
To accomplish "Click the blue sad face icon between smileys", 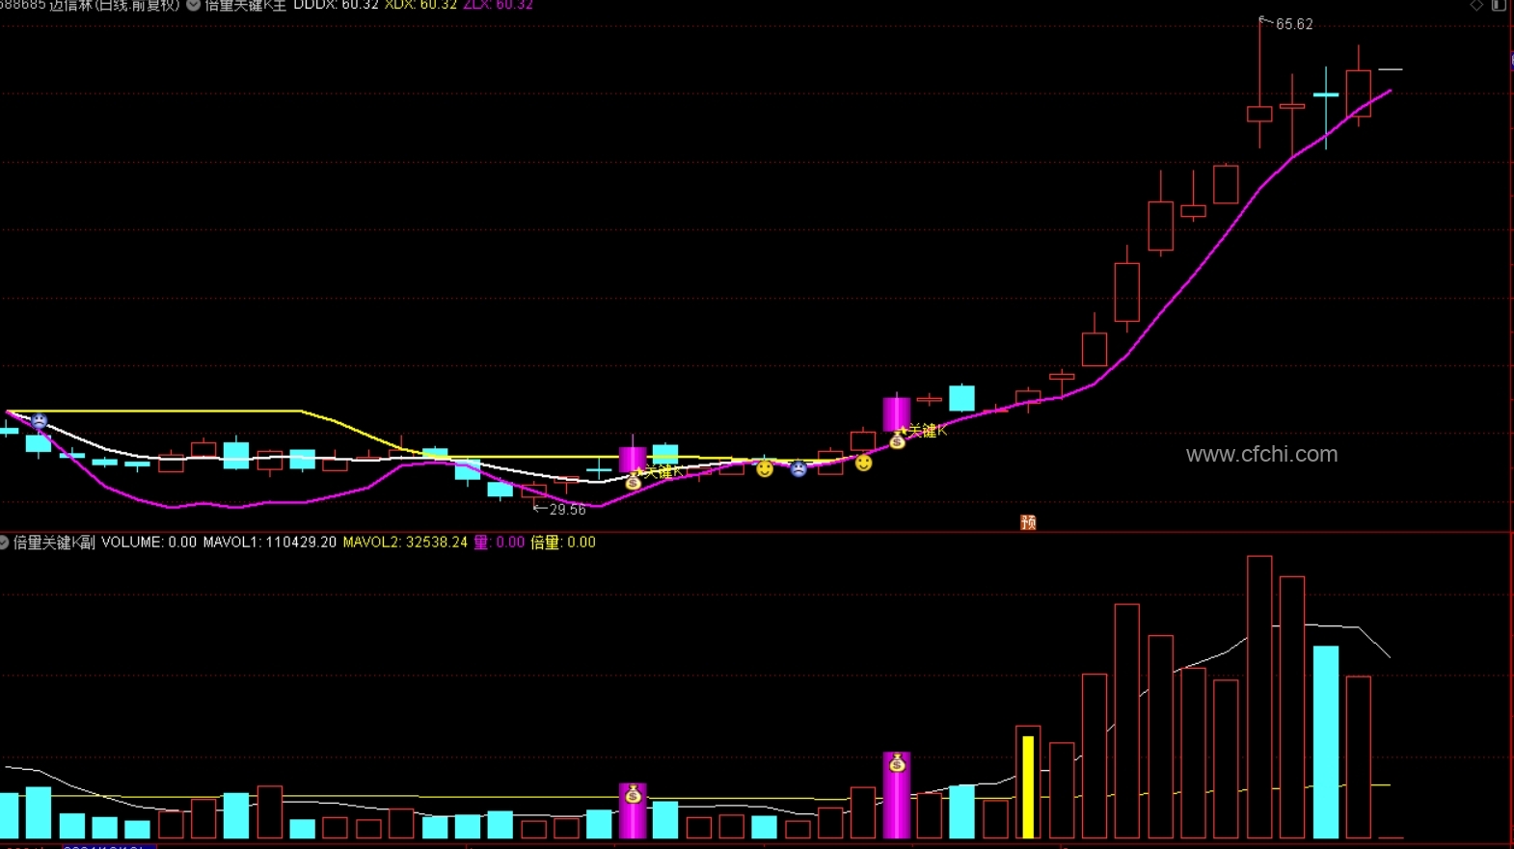I will tap(798, 469).
